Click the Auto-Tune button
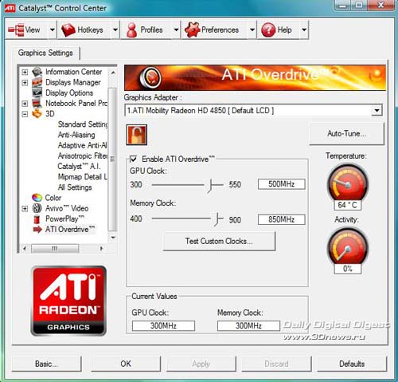 coord(346,133)
